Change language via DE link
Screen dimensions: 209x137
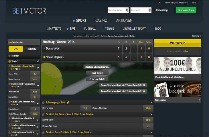pos(159,3)
